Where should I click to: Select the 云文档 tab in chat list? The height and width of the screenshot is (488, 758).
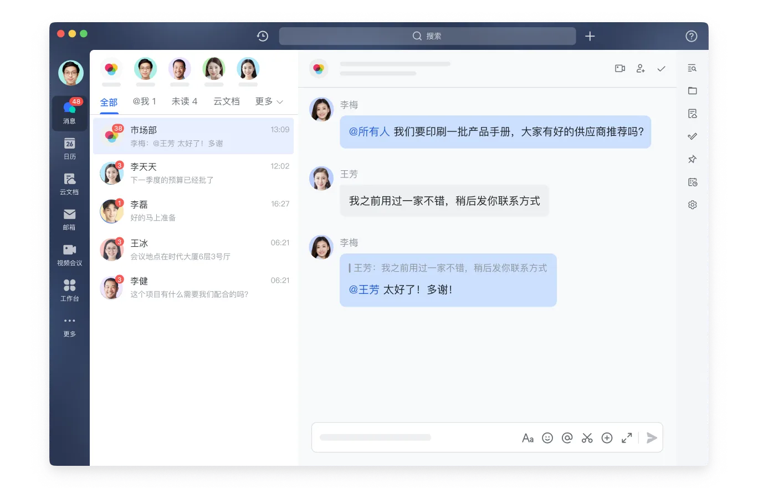(227, 101)
